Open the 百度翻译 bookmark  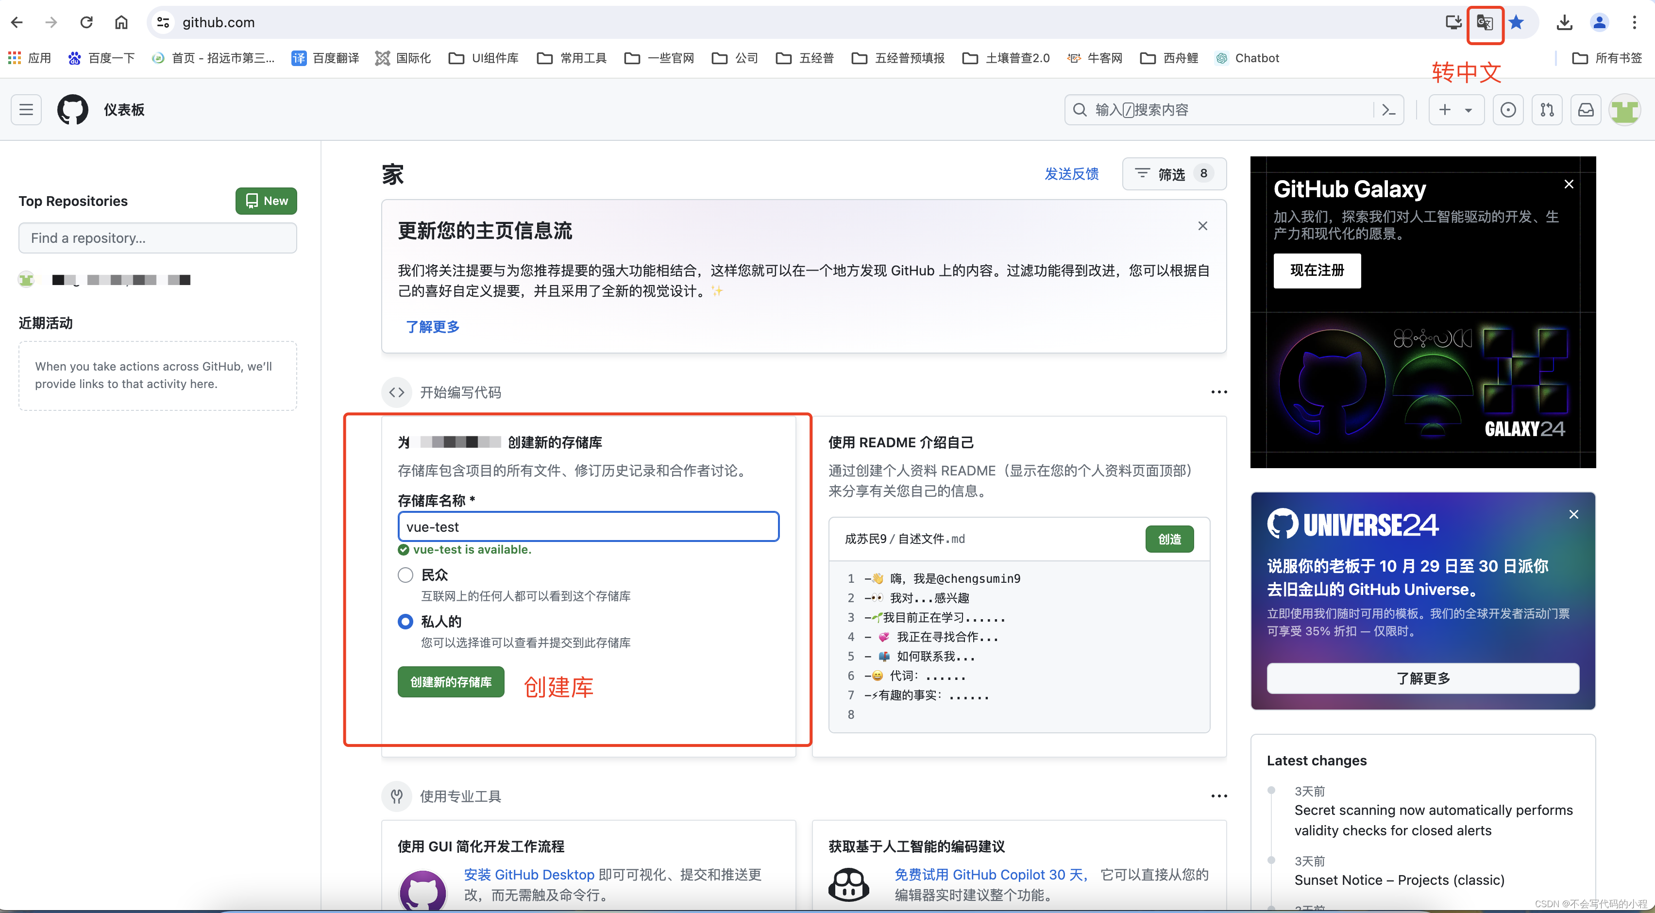[325, 58]
